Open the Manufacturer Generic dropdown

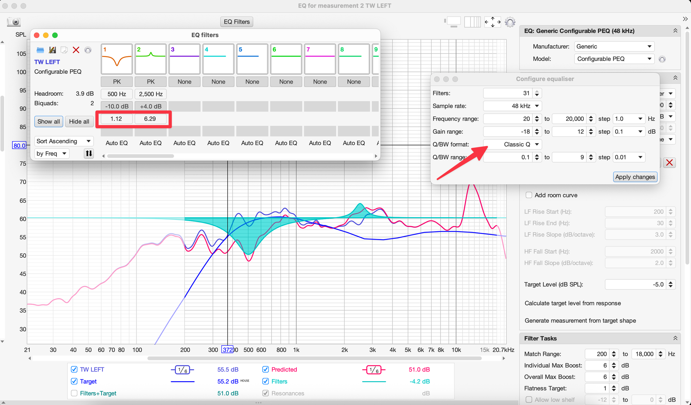[614, 47]
